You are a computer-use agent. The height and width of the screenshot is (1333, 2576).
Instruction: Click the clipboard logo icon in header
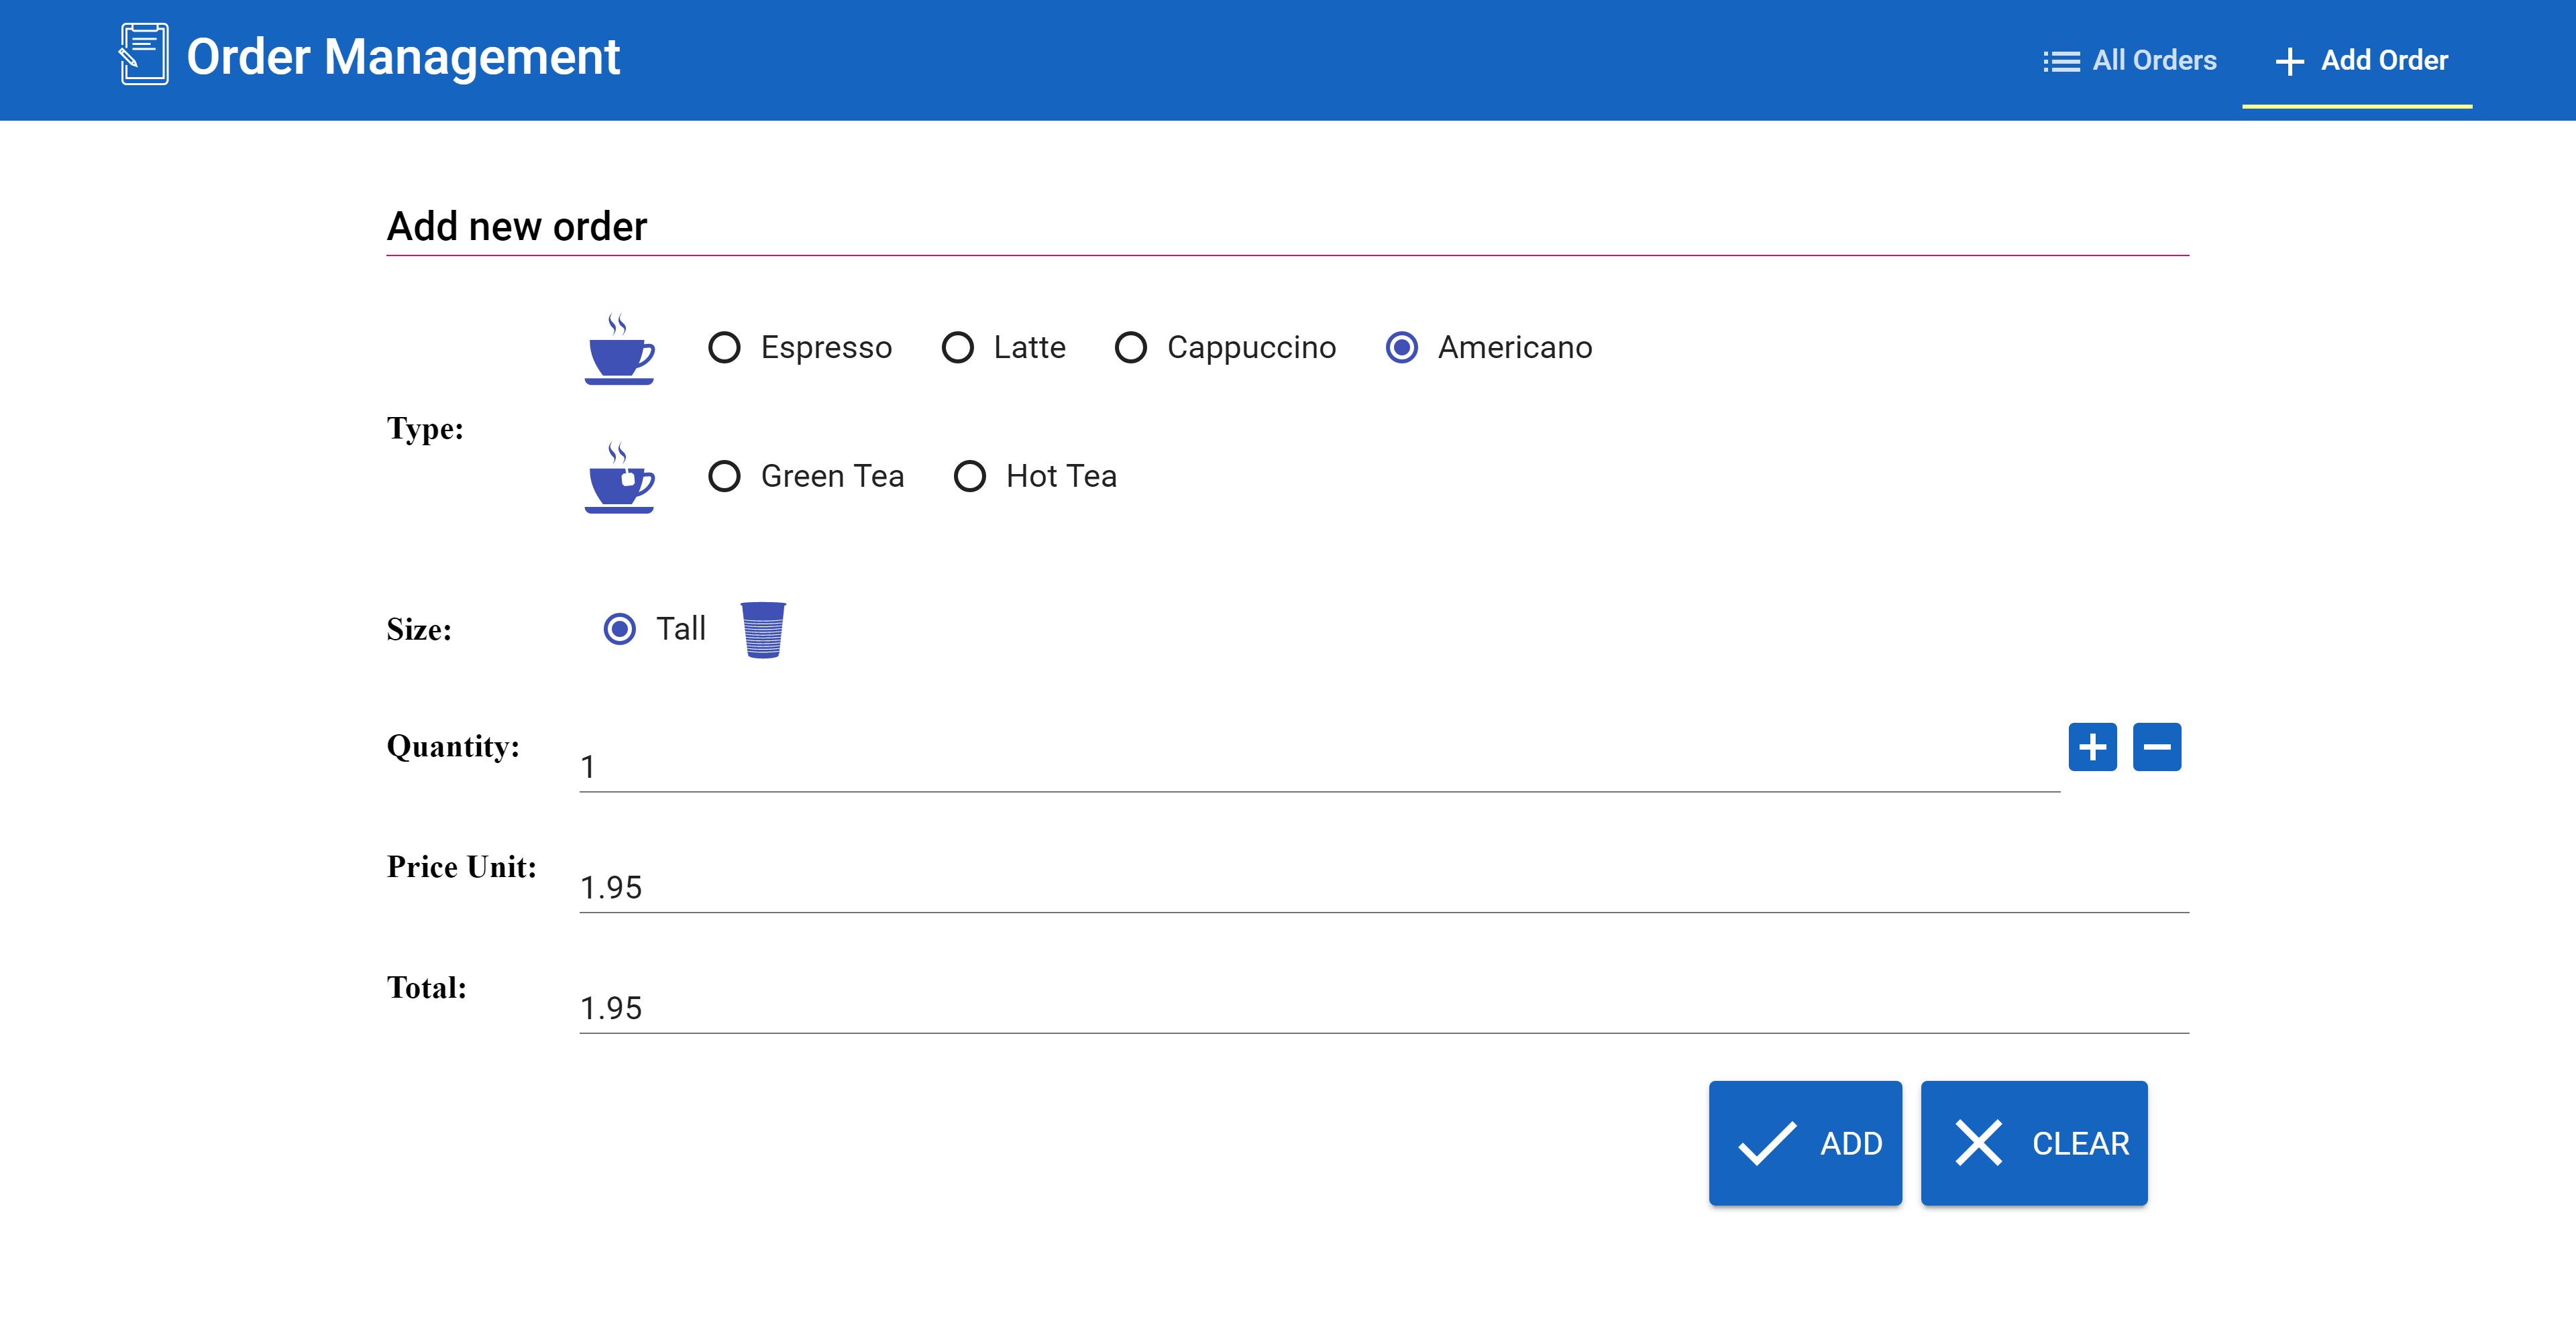(144, 55)
